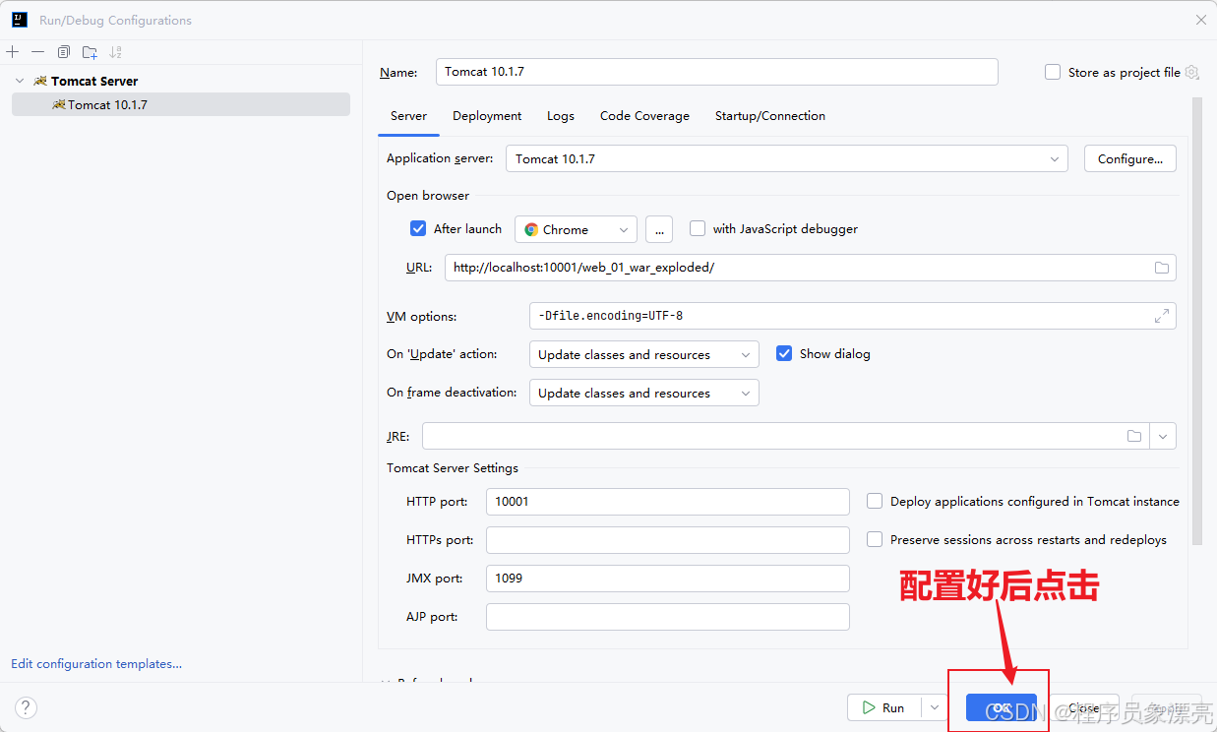Click the Tomcat Server Settings heading

click(453, 468)
